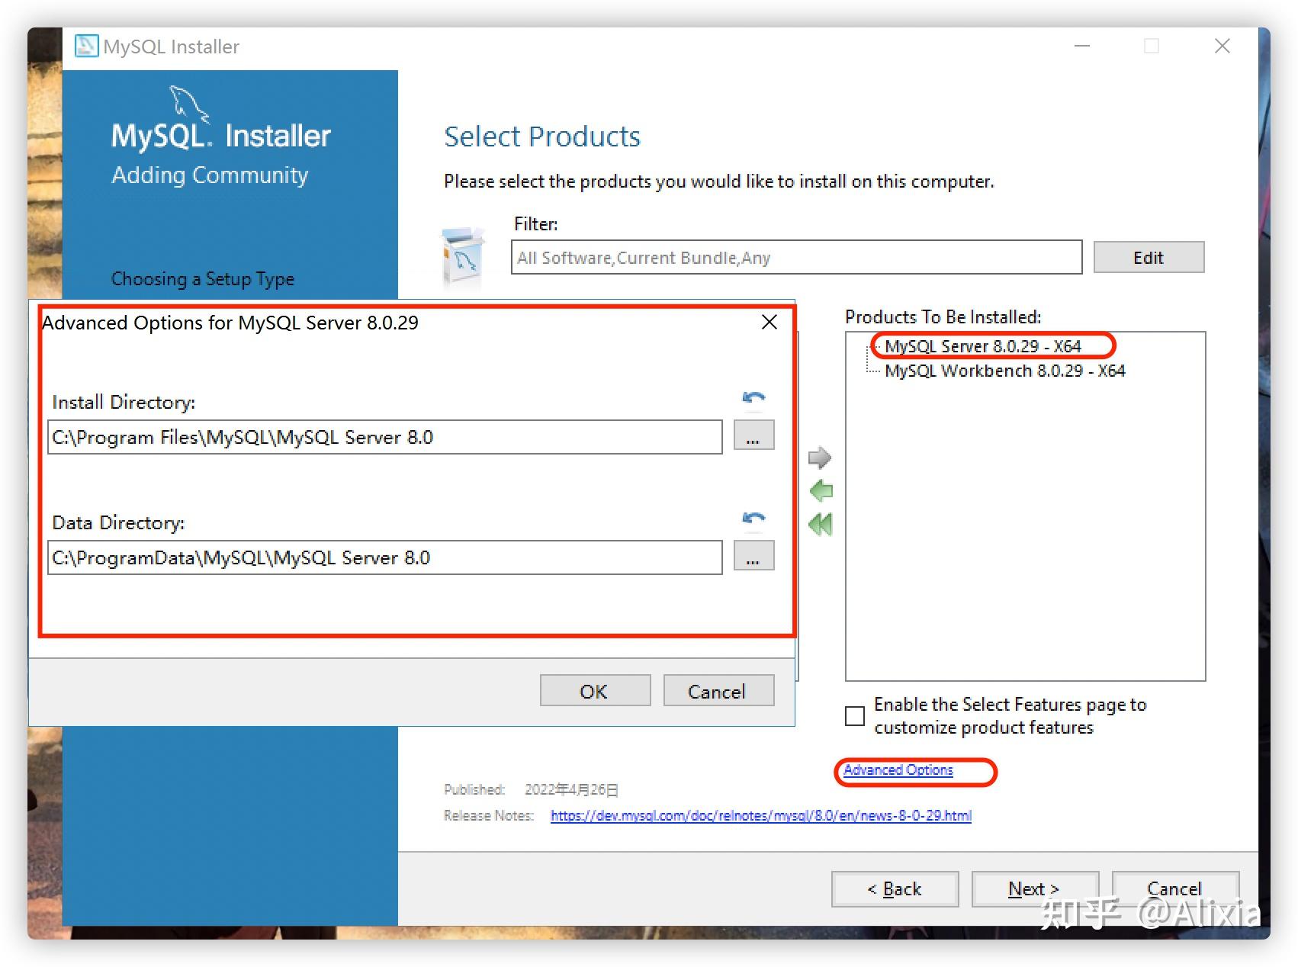Browse for Install Directory folder
This screenshot has width=1298, height=967.
(x=753, y=435)
